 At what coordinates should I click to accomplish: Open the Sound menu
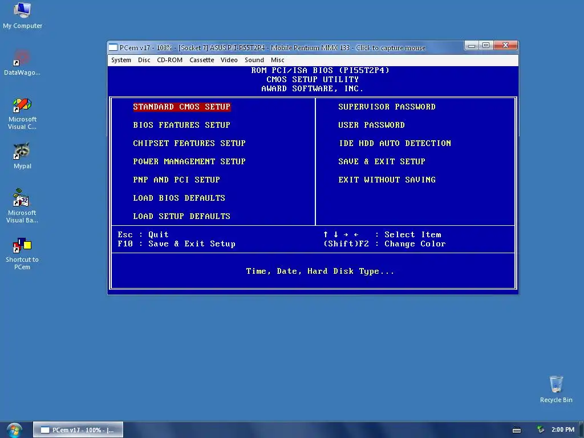[x=254, y=60]
